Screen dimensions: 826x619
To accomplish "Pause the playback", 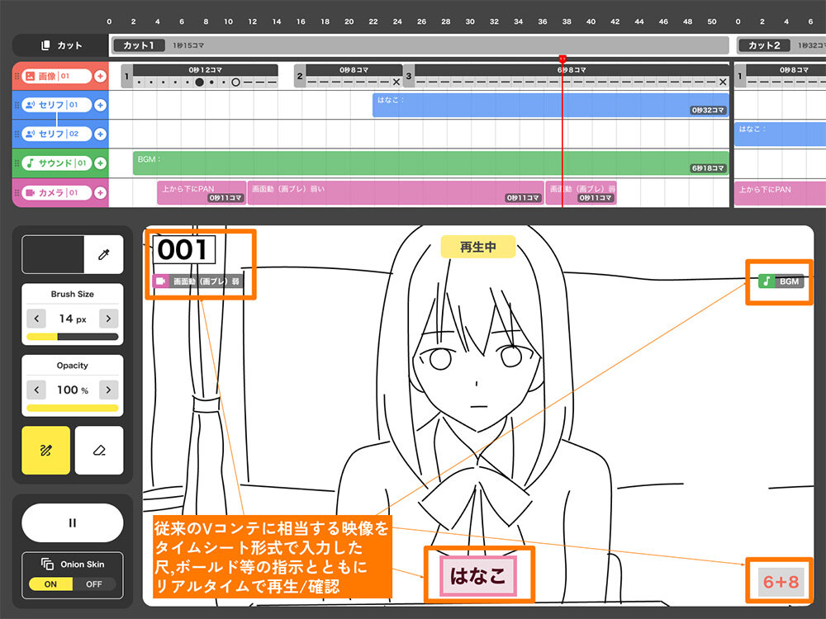I will pos(72,522).
